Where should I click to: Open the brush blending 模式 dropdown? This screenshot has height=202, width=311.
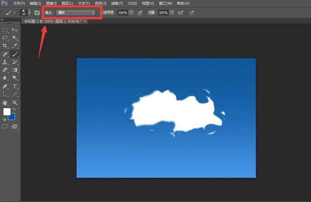(x=76, y=13)
